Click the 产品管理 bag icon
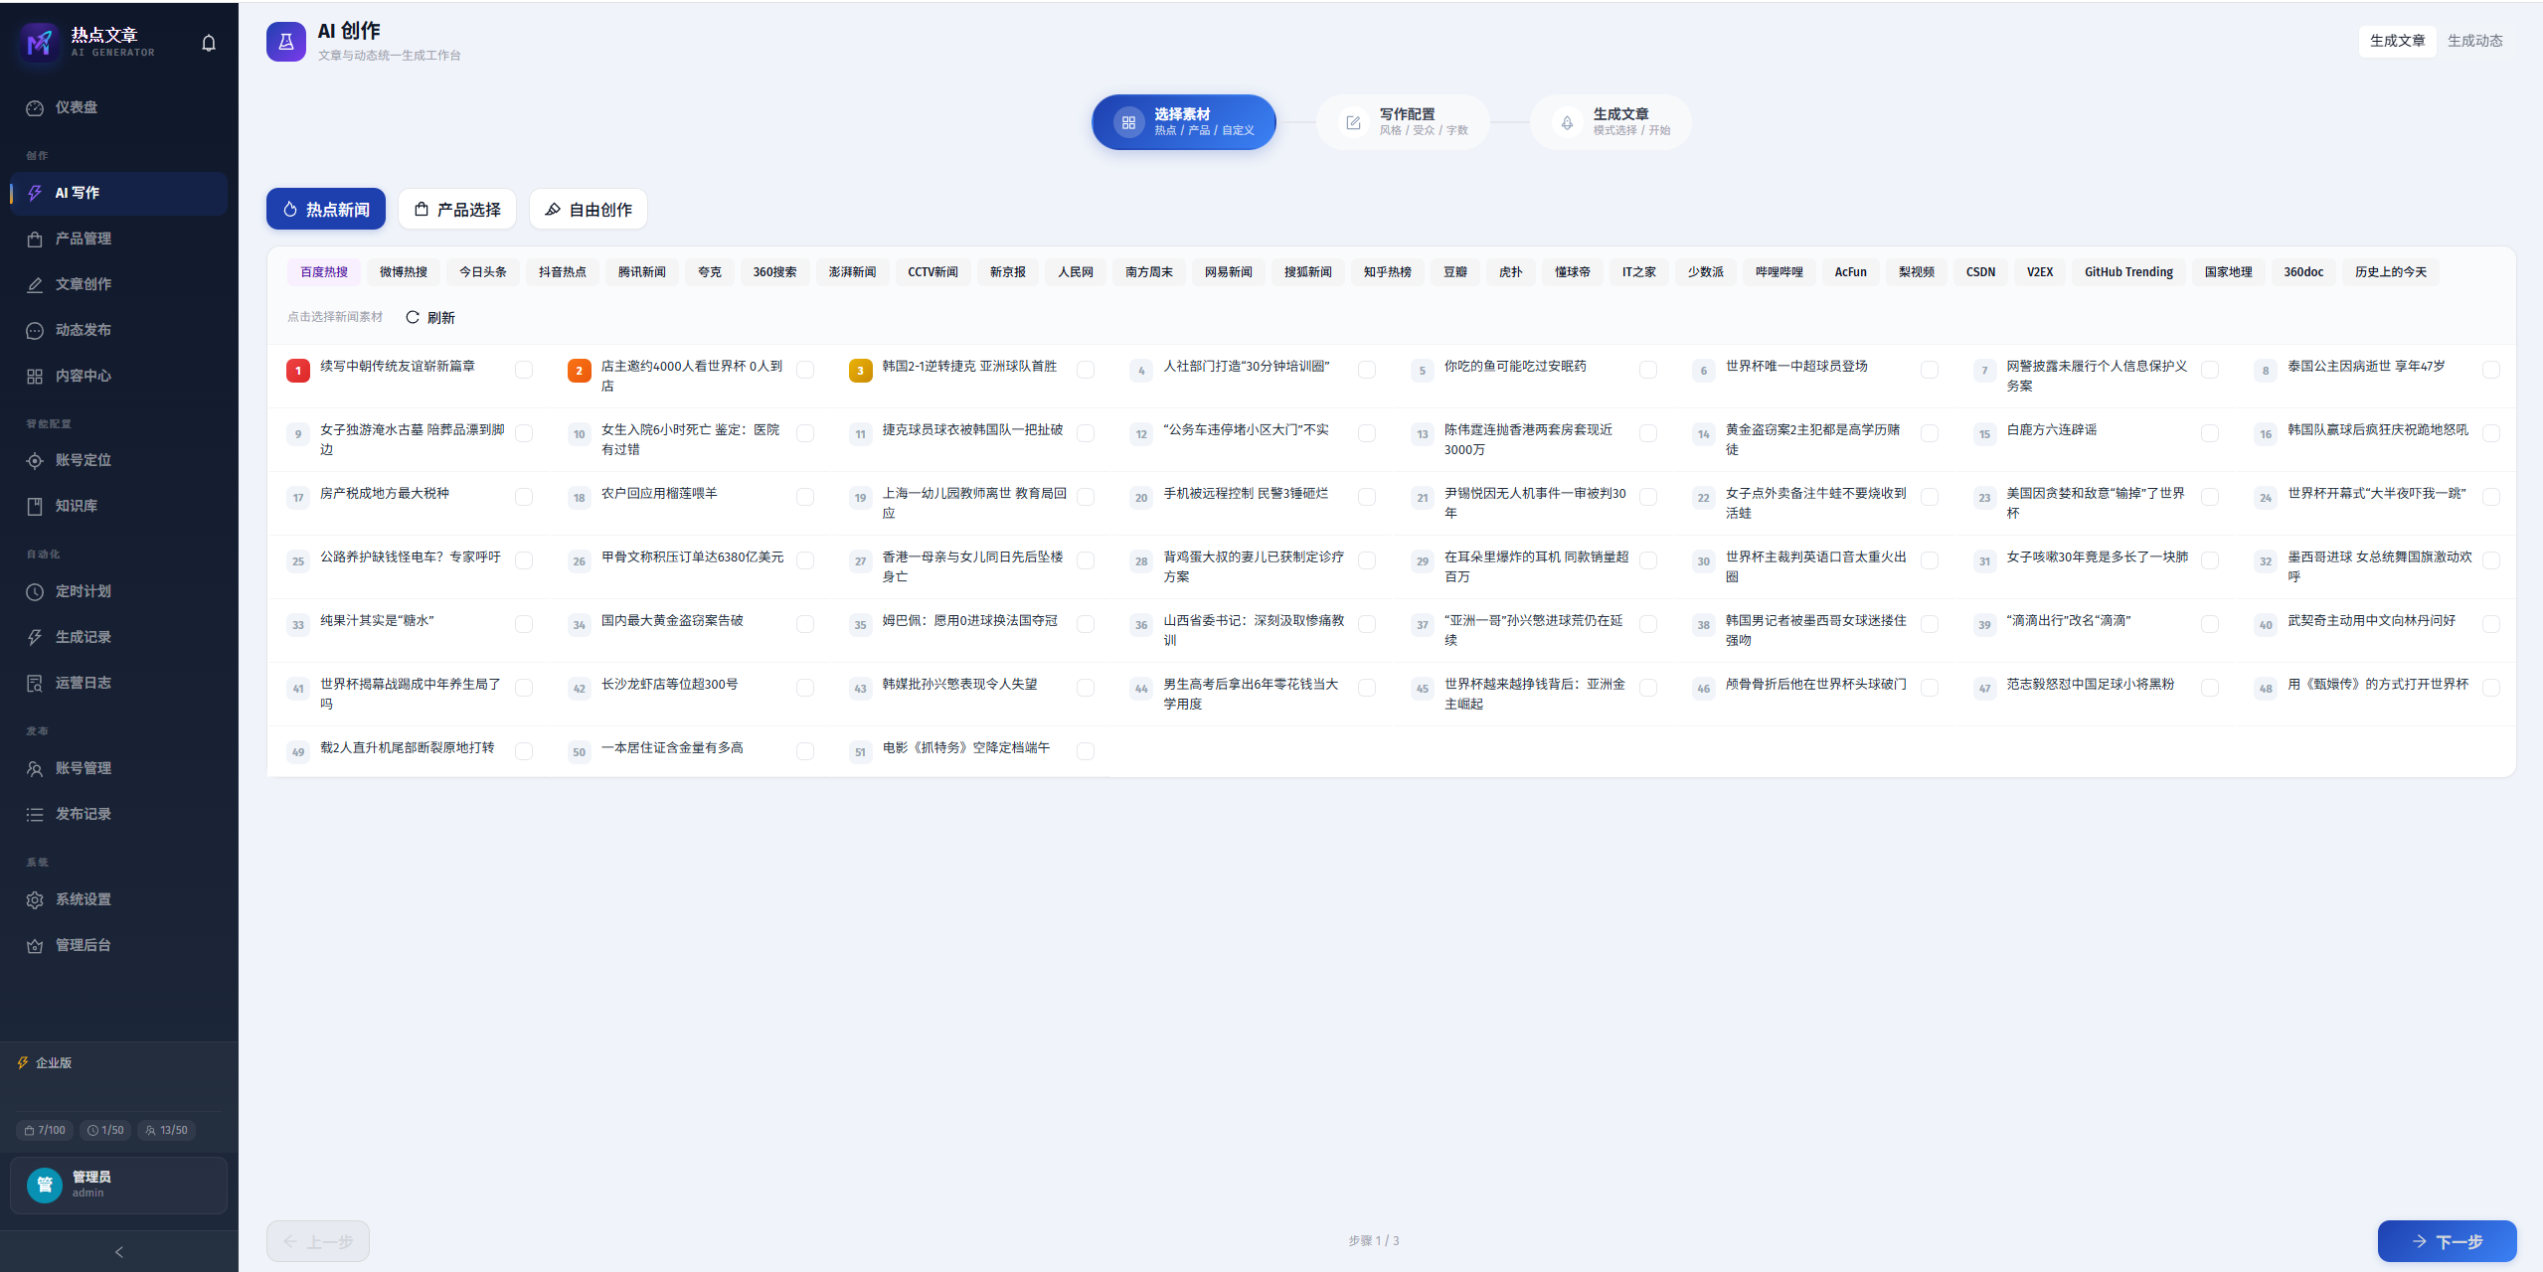Image resolution: width=2543 pixels, height=1272 pixels. click(x=35, y=238)
